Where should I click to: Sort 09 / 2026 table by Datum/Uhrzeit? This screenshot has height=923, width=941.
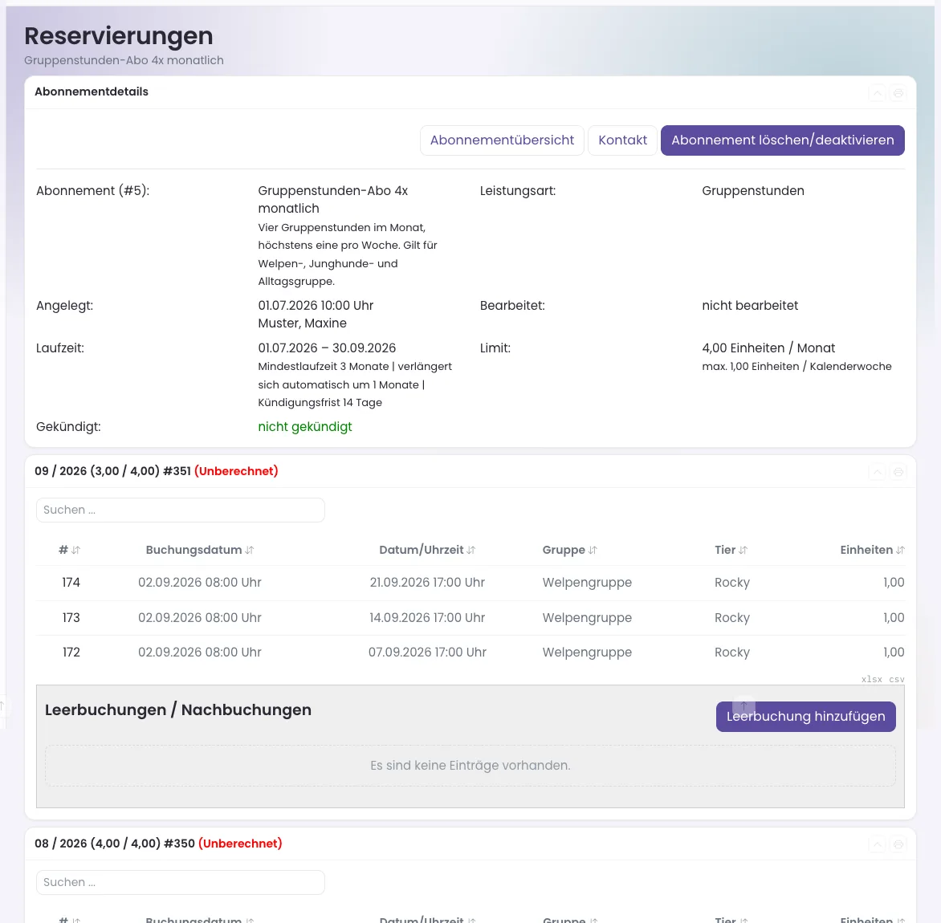point(427,550)
